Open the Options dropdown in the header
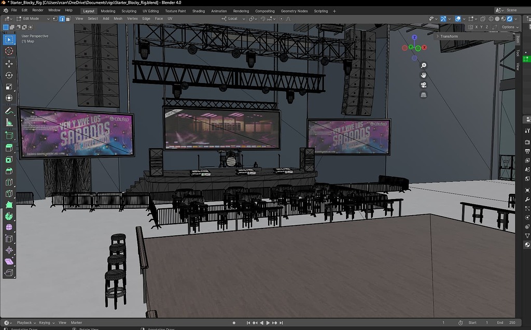Viewport: 531px width, 330px height. coord(508,27)
